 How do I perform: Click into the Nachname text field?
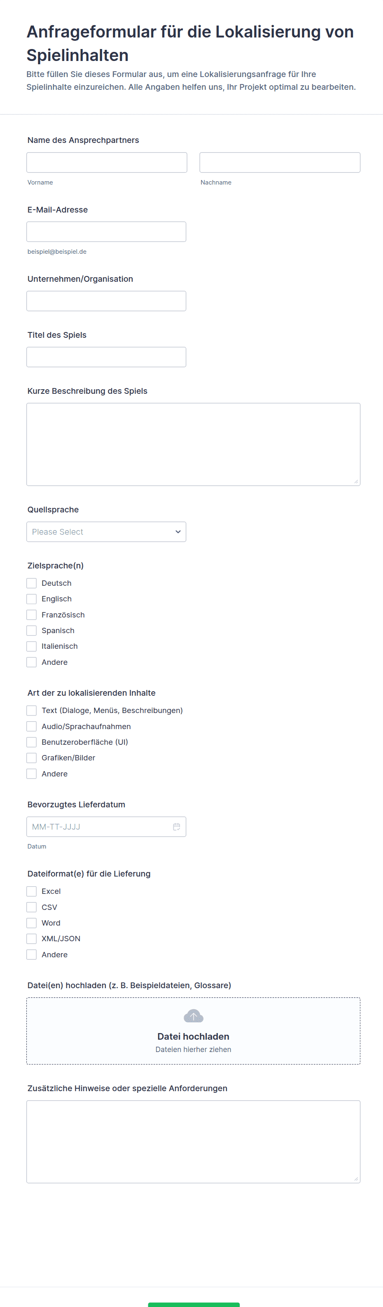pos(280,162)
